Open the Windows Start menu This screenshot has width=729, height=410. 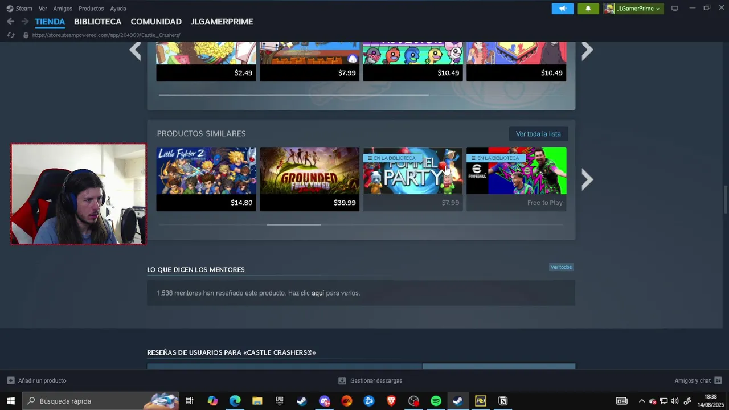pyautogui.click(x=11, y=401)
